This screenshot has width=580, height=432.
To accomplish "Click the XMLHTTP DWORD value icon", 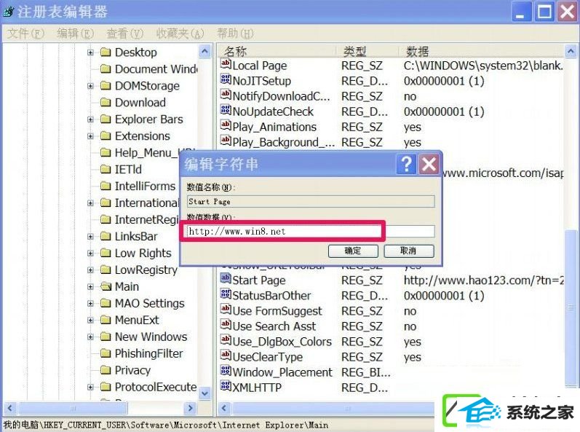I will pyautogui.click(x=226, y=386).
